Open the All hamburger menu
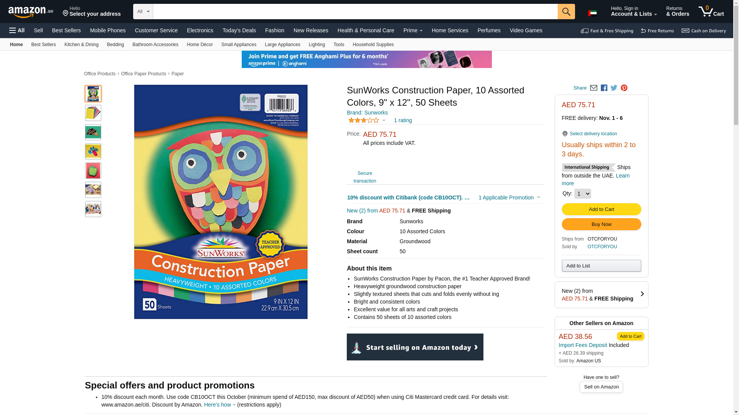739x415 pixels. (x=17, y=30)
